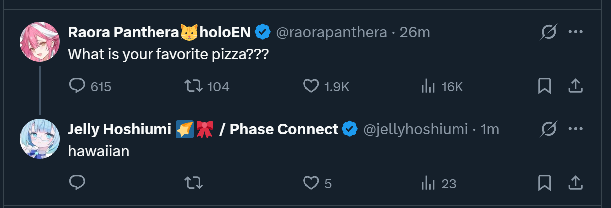This screenshot has width=611, height=208.
Task: Share Raora Panthera's tweet
Action: click(x=575, y=87)
